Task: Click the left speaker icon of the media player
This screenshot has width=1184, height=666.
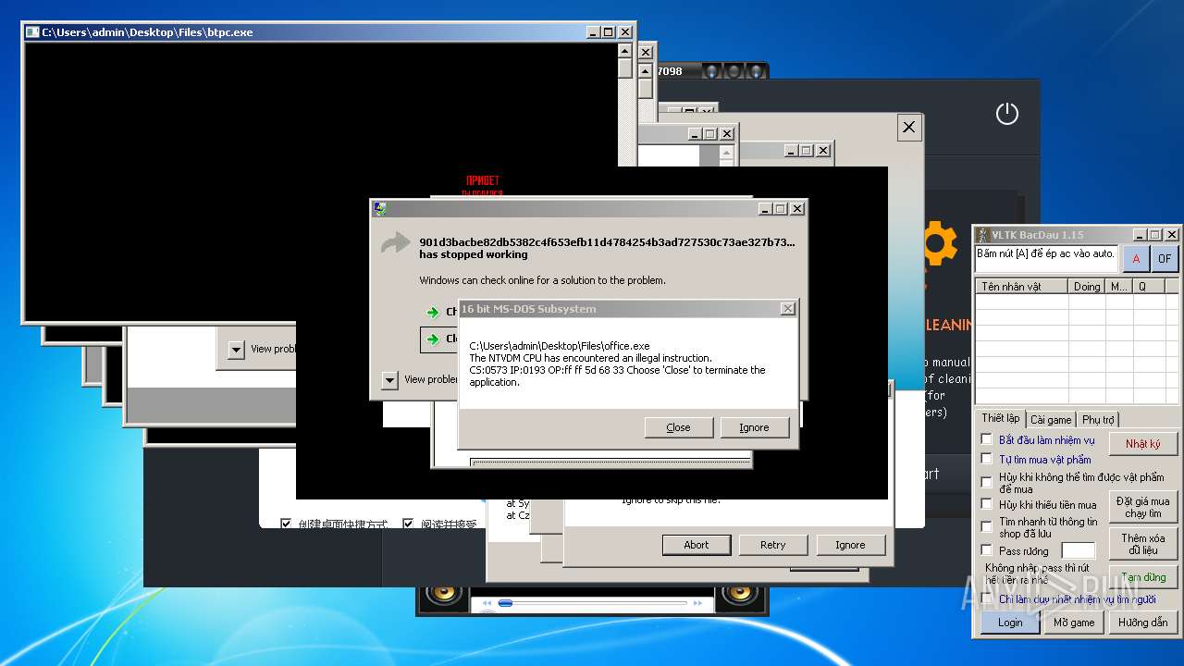Action: tap(443, 594)
